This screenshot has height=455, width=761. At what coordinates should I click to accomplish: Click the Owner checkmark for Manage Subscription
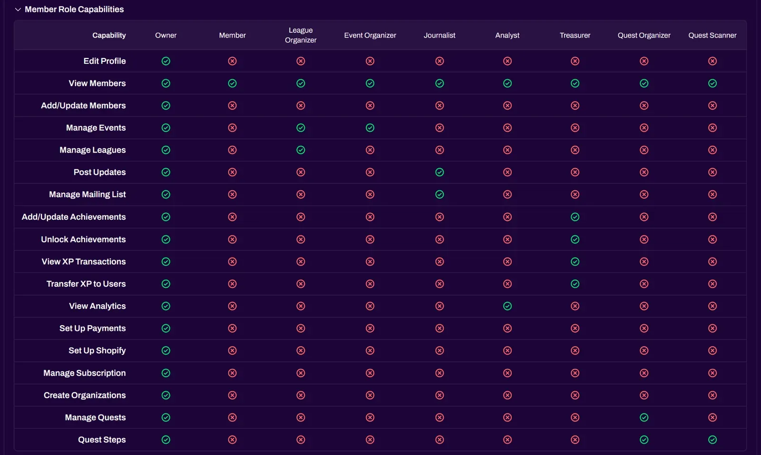pos(166,373)
